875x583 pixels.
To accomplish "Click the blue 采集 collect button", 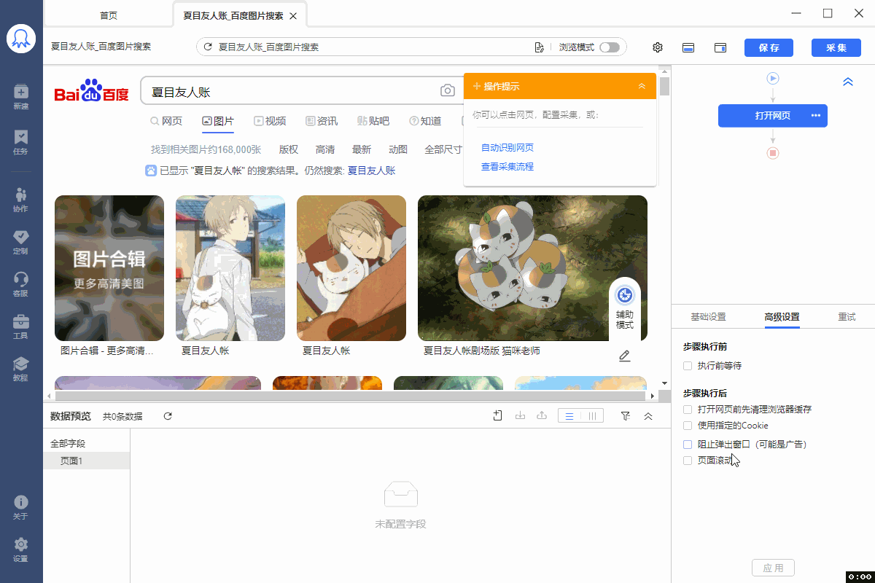I will (836, 47).
